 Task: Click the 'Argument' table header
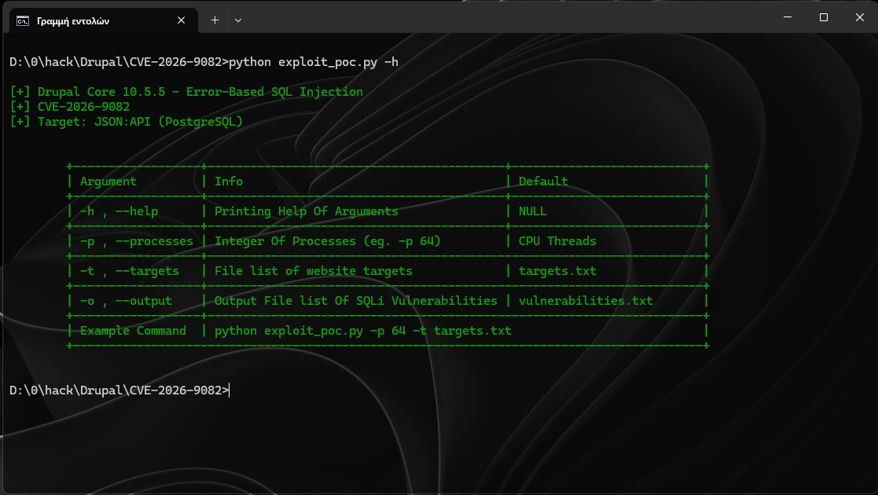point(108,181)
